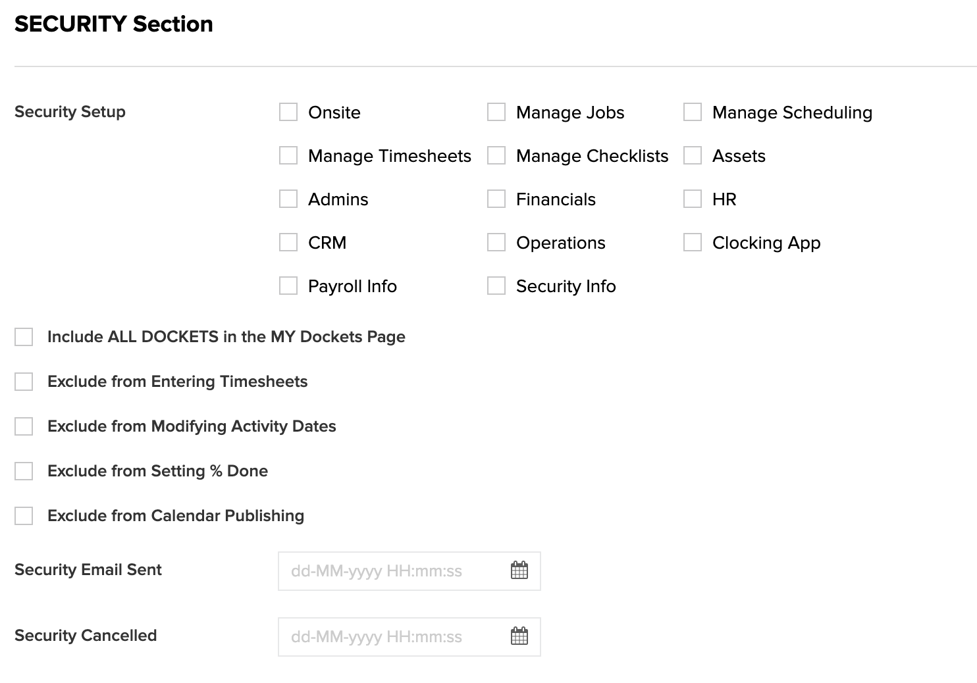Image resolution: width=977 pixels, height=683 pixels.
Task: Check the Manage Jobs permission
Action: point(496,112)
